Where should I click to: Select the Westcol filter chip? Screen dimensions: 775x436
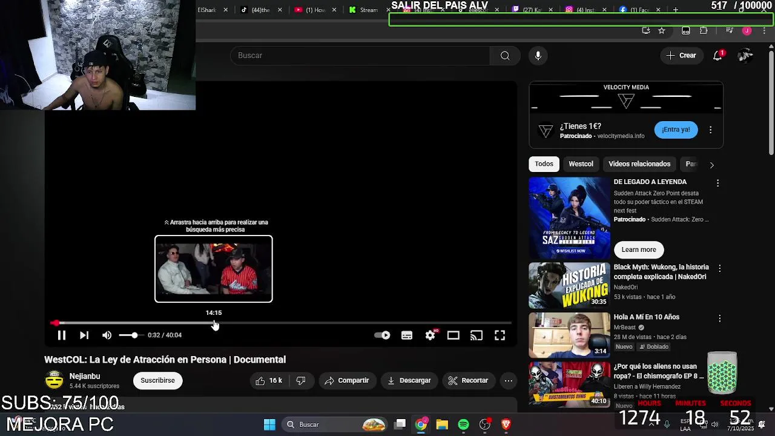[581, 164]
